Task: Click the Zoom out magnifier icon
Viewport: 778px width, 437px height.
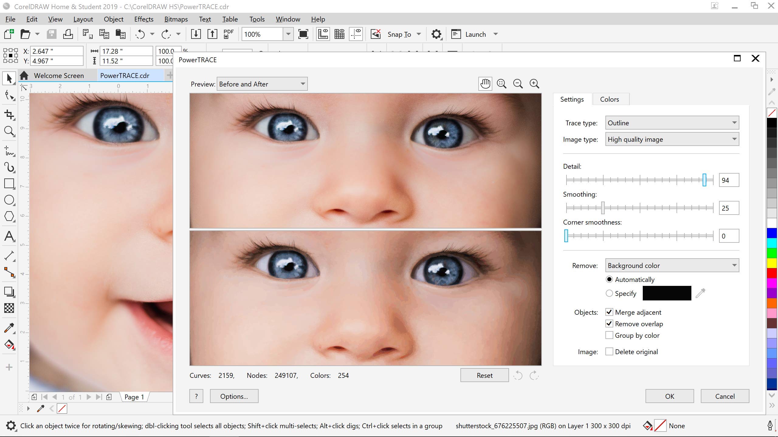Action: 518,84
